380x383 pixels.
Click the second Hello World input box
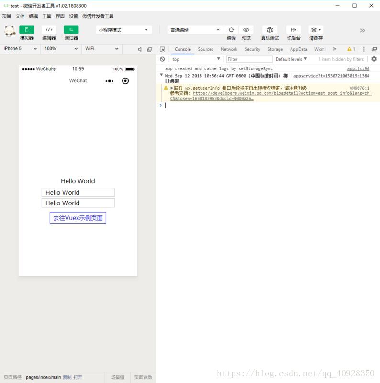pos(78,203)
